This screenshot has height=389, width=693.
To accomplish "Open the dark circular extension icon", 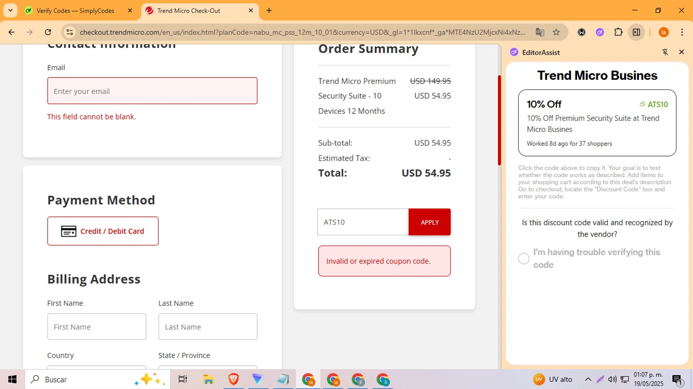I will 582,32.
